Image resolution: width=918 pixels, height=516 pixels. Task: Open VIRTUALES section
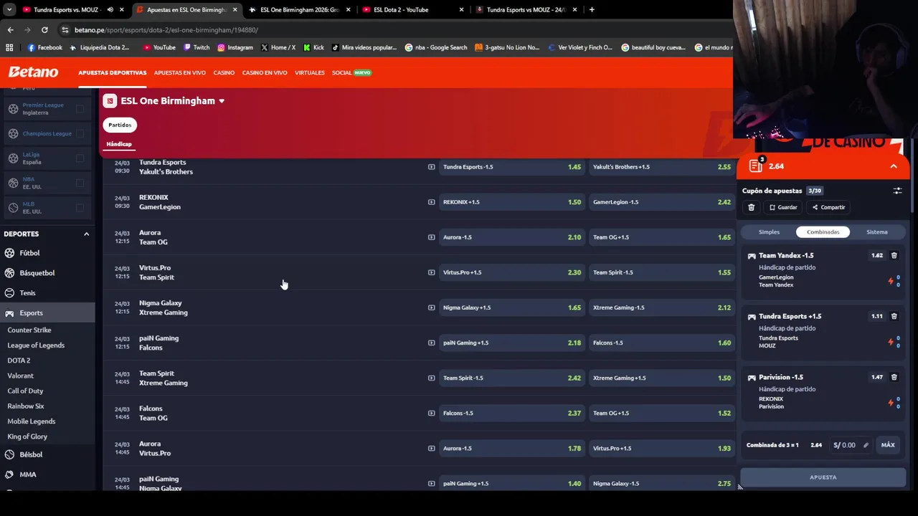(310, 72)
